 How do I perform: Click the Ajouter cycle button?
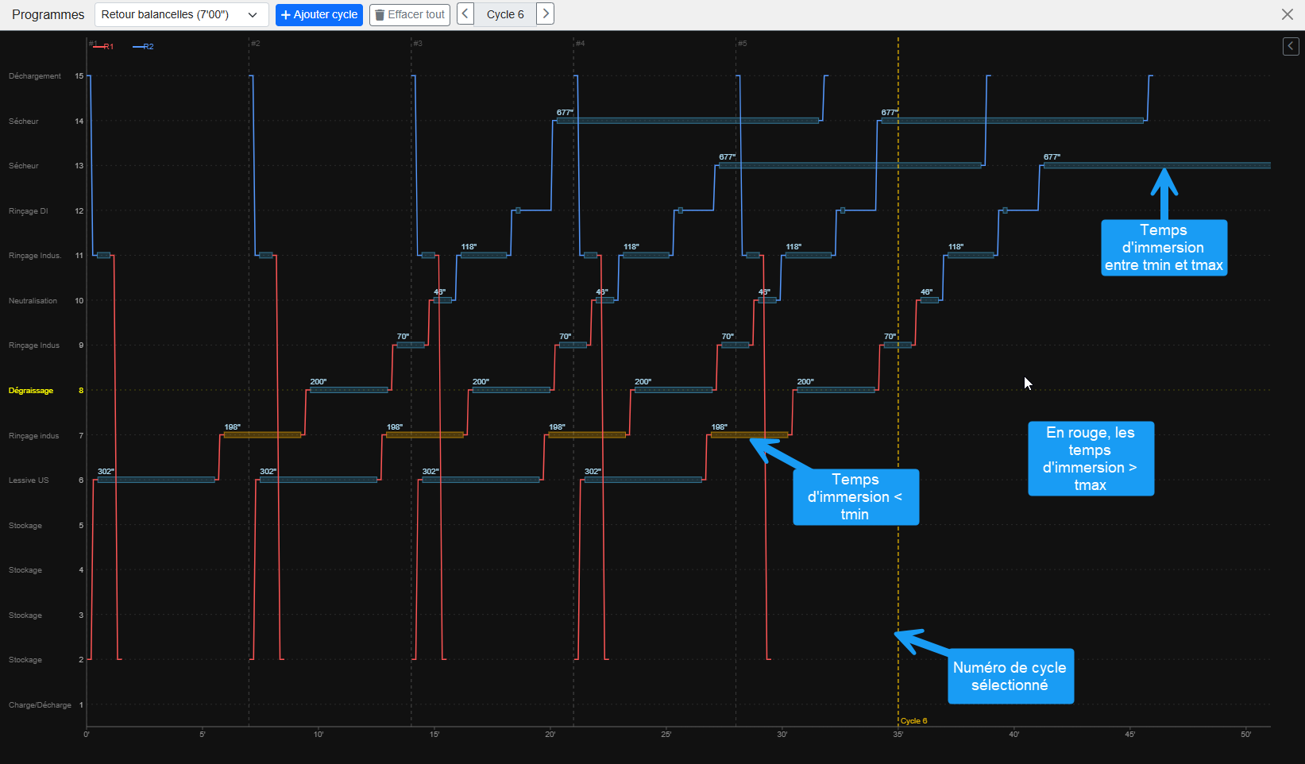[319, 15]
